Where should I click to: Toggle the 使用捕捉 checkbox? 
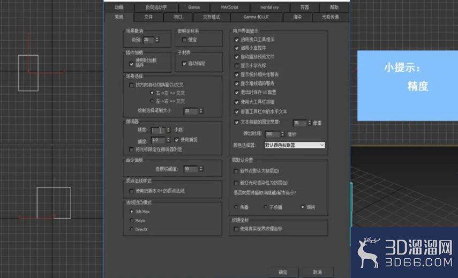(177, 140)
